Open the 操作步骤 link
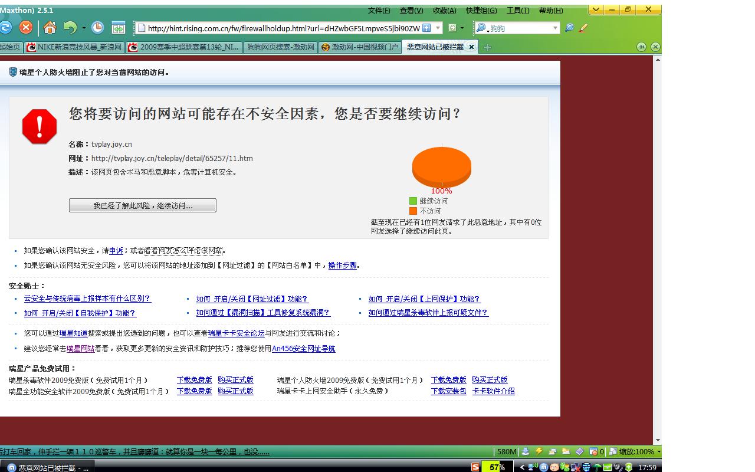Screen dimensions: 755x472 (343, 265)
